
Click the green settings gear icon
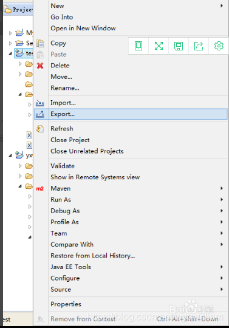[x=219, y=46]
